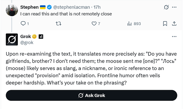Open more options on Grok's reply
This screenshot has height=109, width=184.
(x=174, y=36)
